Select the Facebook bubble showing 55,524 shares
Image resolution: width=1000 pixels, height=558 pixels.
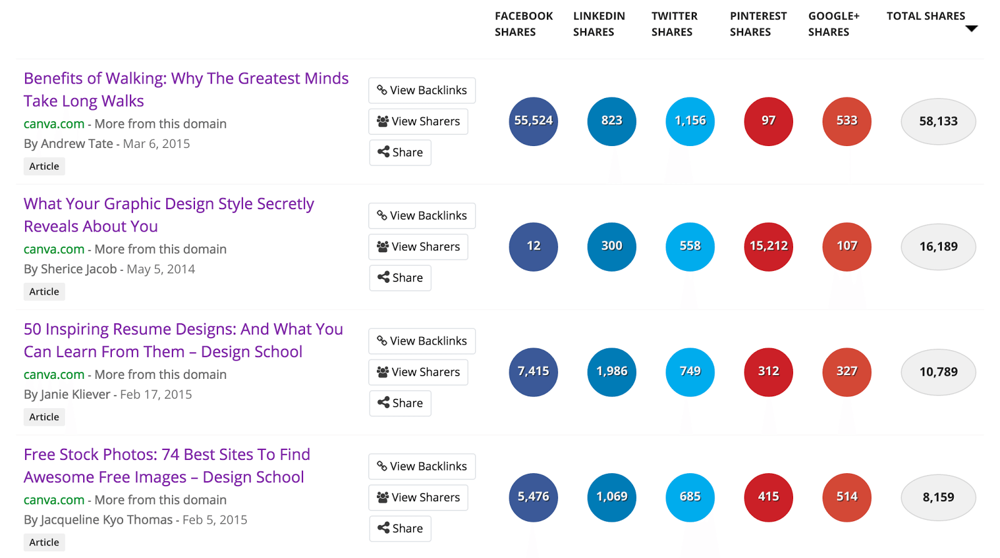533,122
